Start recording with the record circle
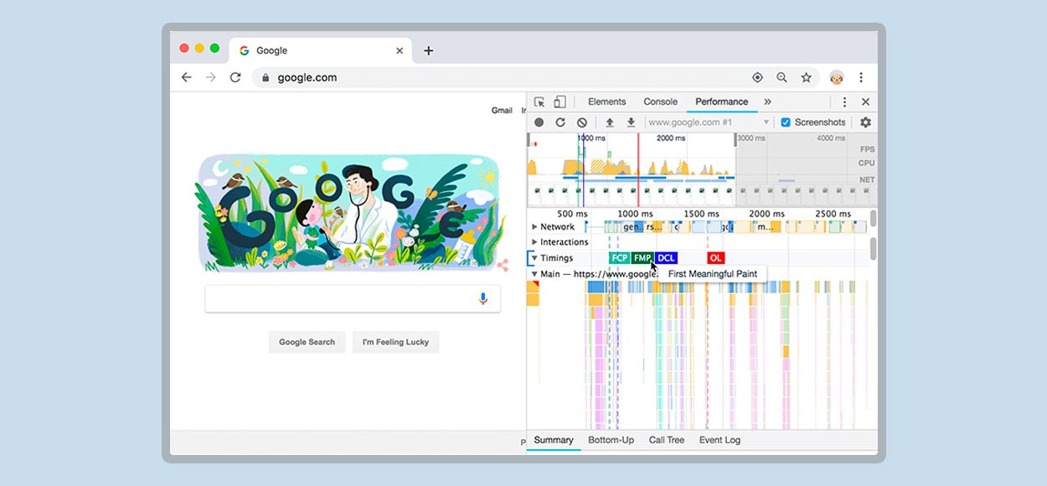This screenshot has width=1047, height=486. click(x=539, y=122)
